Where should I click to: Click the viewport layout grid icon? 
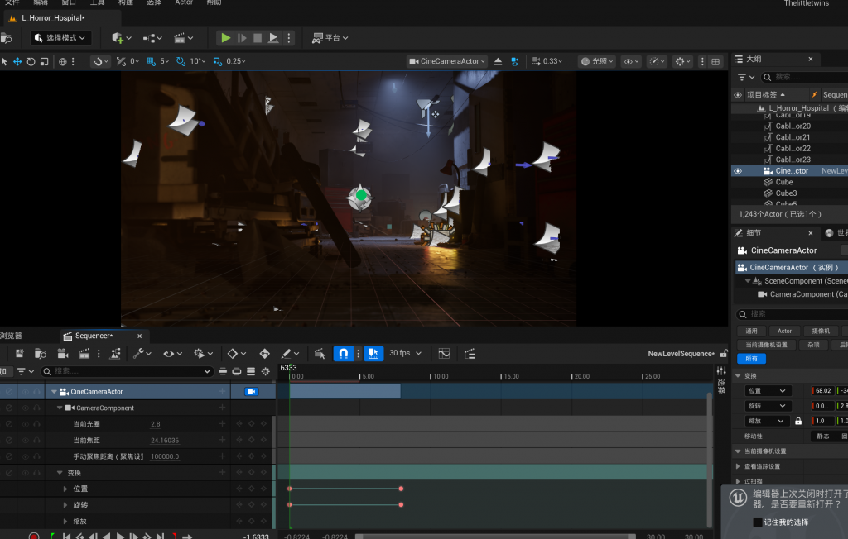(715, 61)
